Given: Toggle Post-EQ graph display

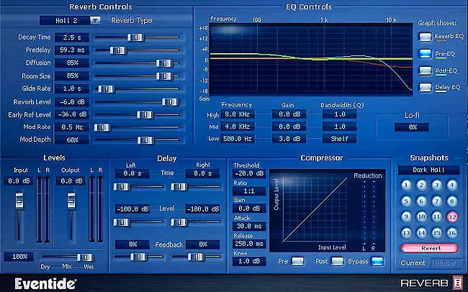Looking at the screenshot, I should (426, 70).
